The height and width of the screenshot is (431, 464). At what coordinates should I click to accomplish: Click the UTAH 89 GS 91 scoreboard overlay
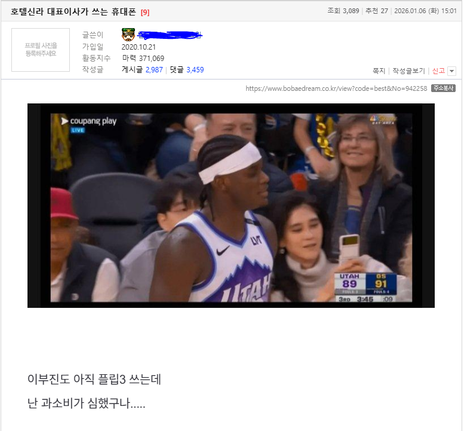(x=365, y=288)
